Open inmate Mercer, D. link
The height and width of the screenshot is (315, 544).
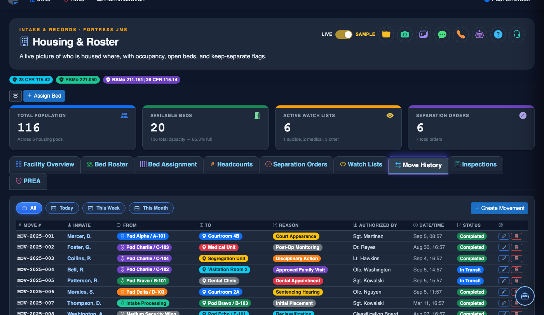point(80,236)
